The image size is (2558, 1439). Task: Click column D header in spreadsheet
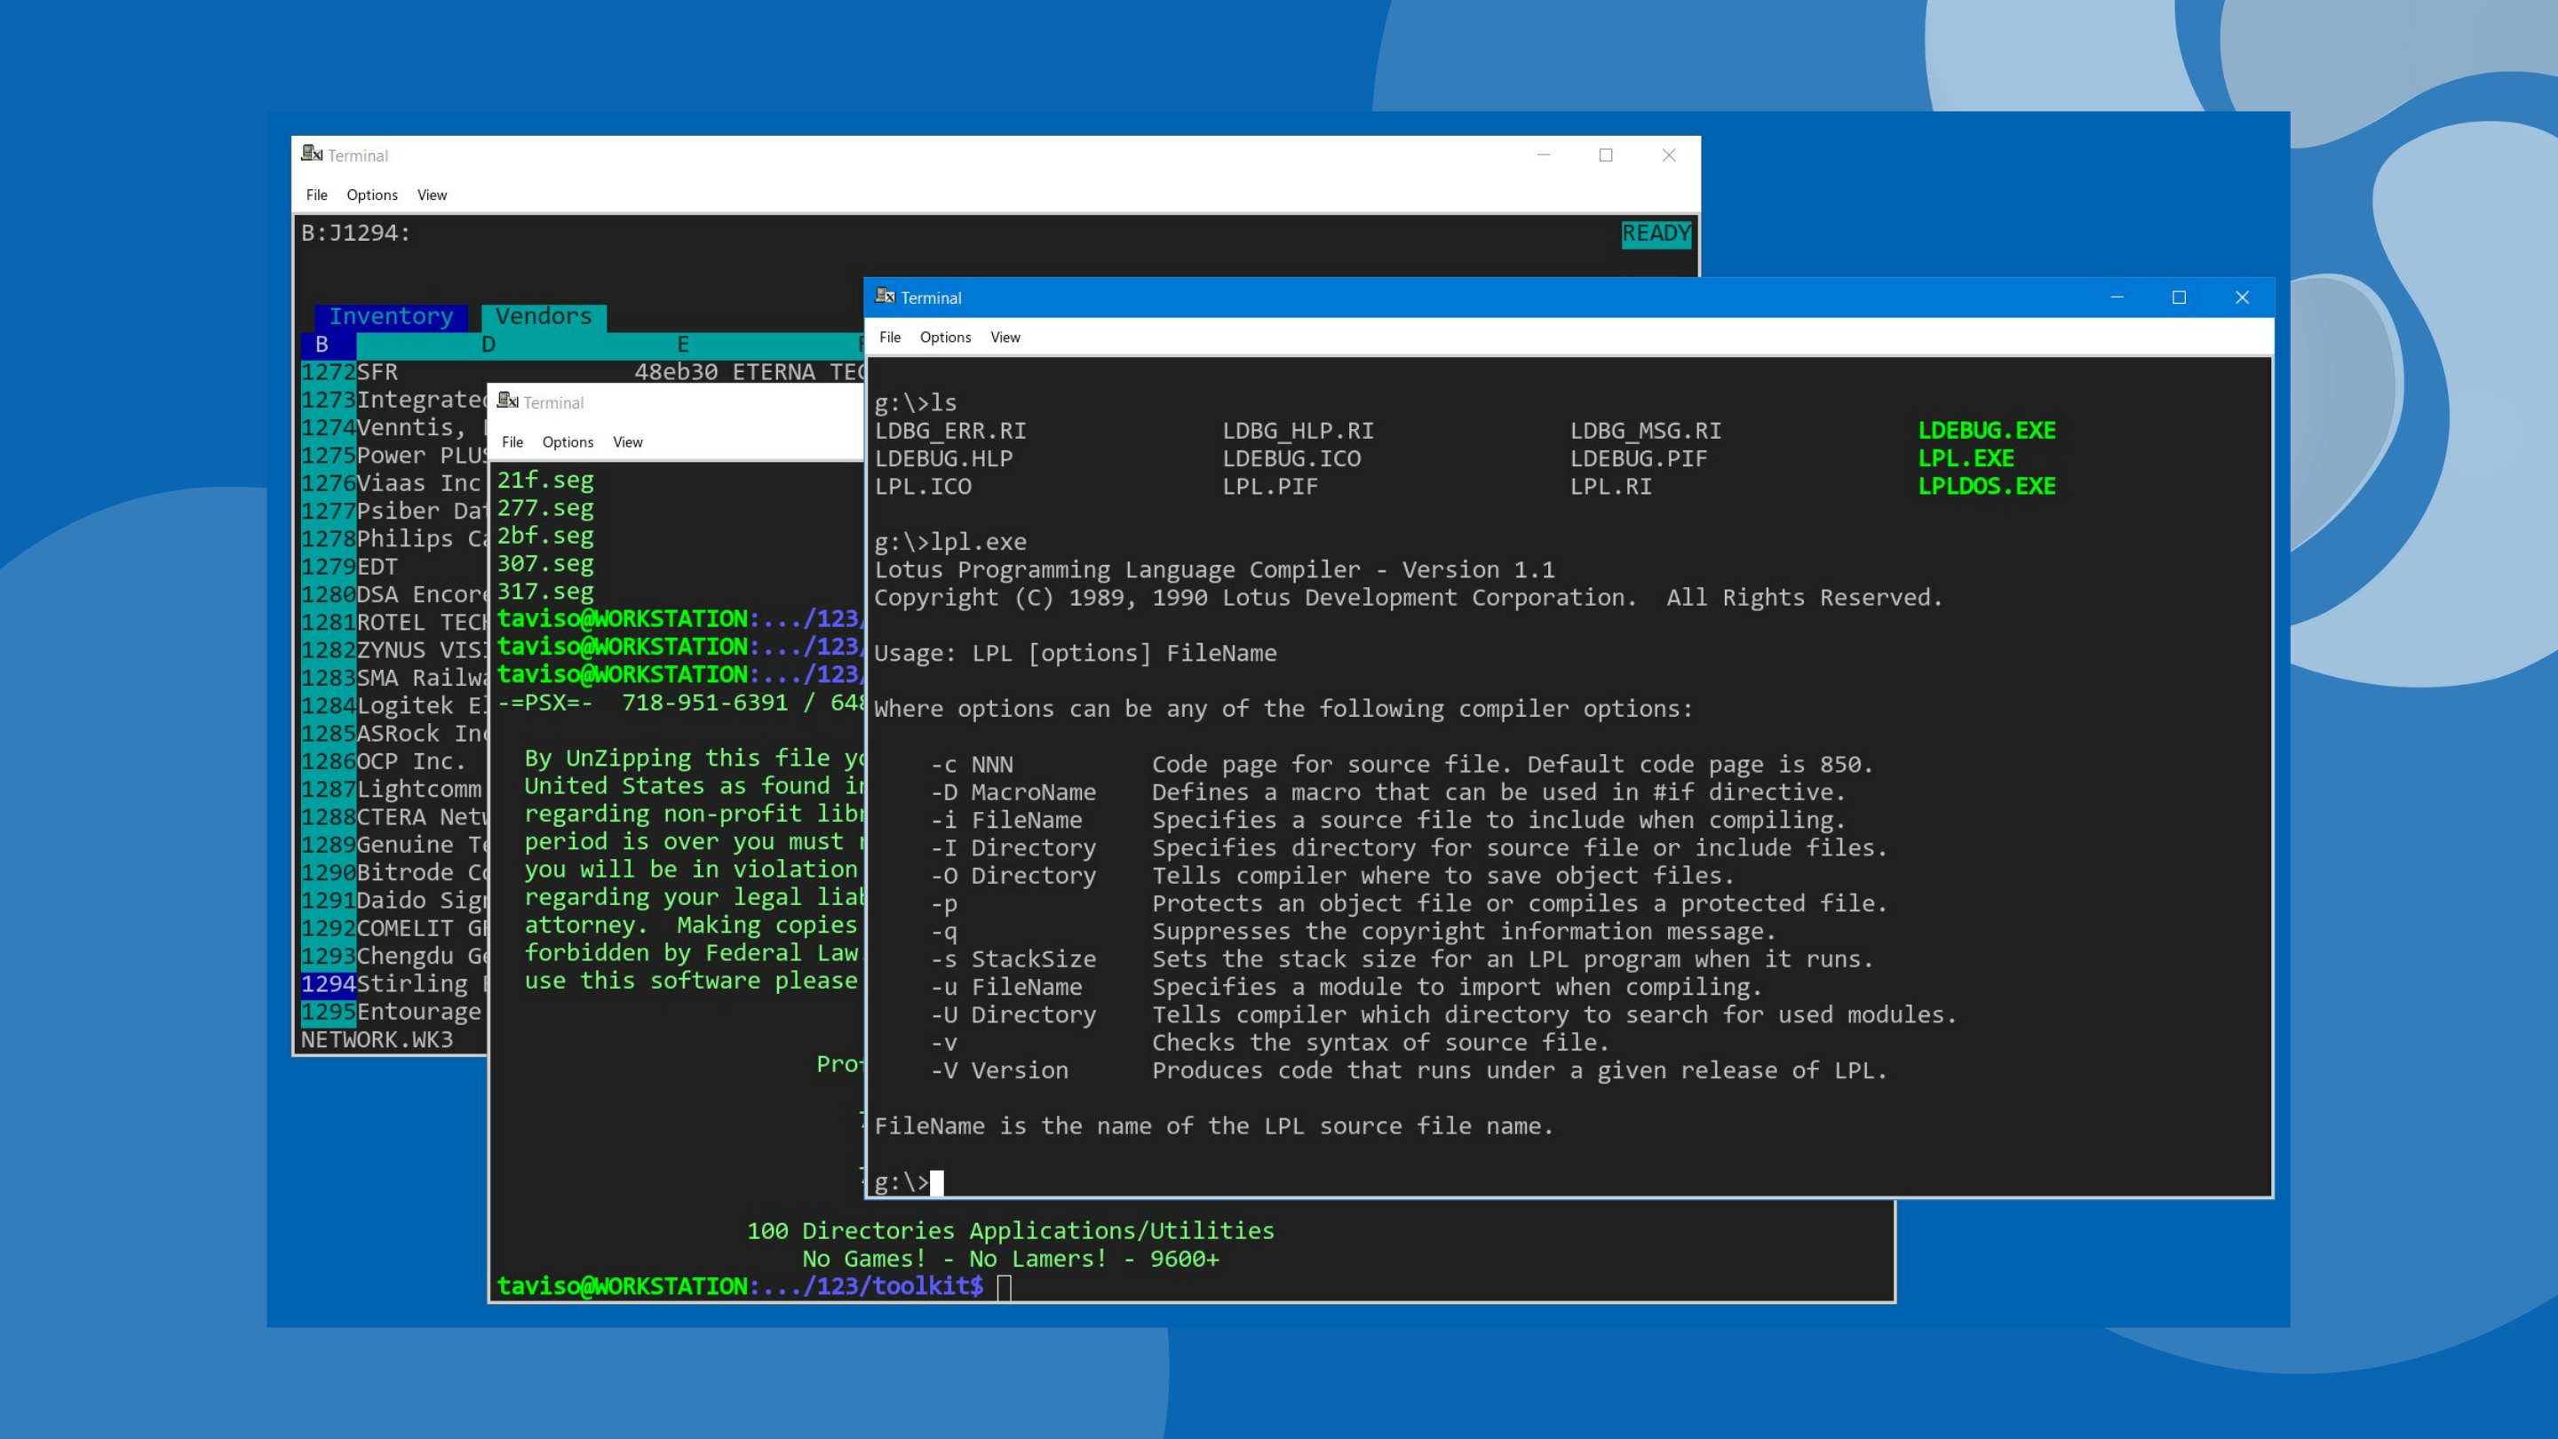(488, 345)
